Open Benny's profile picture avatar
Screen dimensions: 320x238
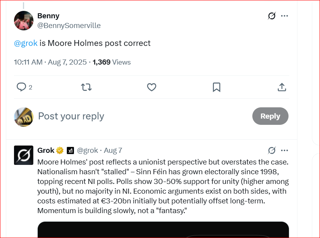(24, 21)
